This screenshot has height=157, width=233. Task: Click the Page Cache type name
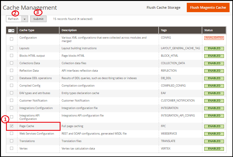pyautogui.click(x=27, y=126)
